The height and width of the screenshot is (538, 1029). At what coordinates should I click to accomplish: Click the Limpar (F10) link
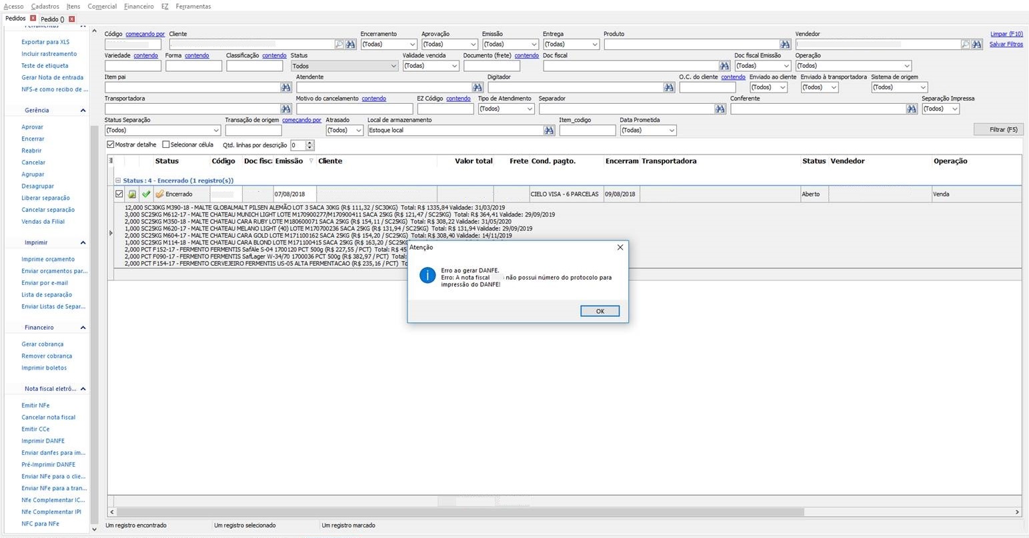tap(1006, 34)
